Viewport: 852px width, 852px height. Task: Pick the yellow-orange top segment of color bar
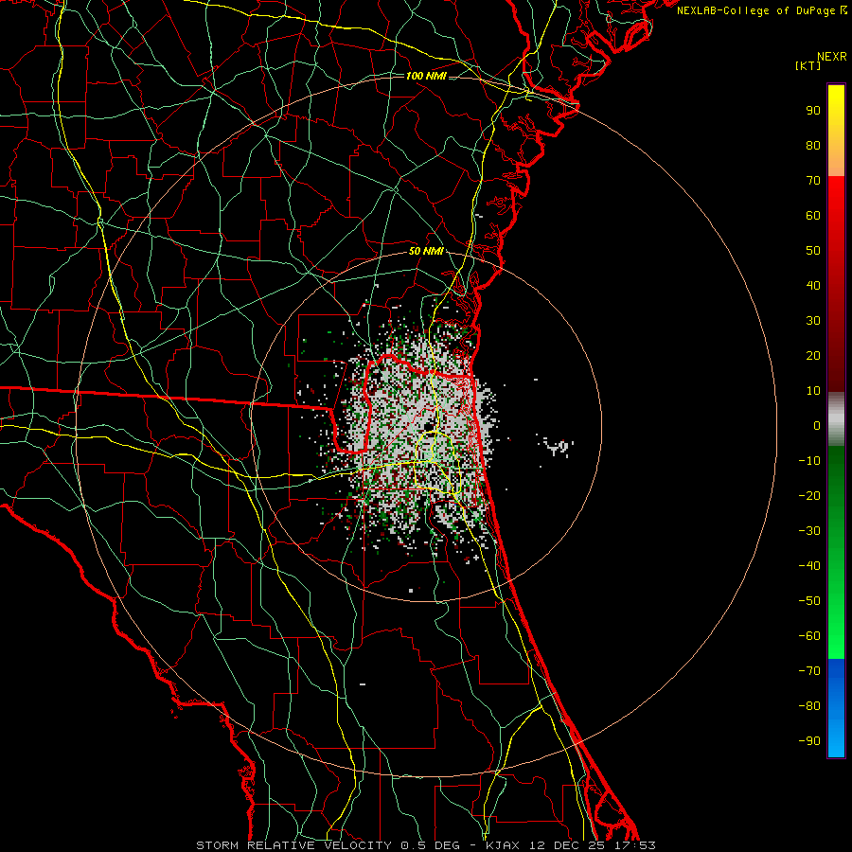click(836, 131)
